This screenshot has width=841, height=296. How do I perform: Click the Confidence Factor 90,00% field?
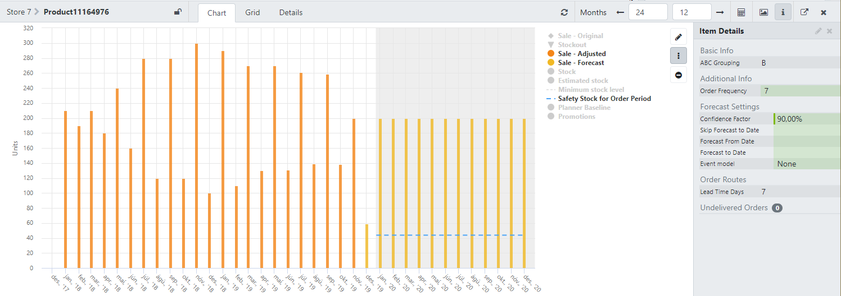pos(807,119)
